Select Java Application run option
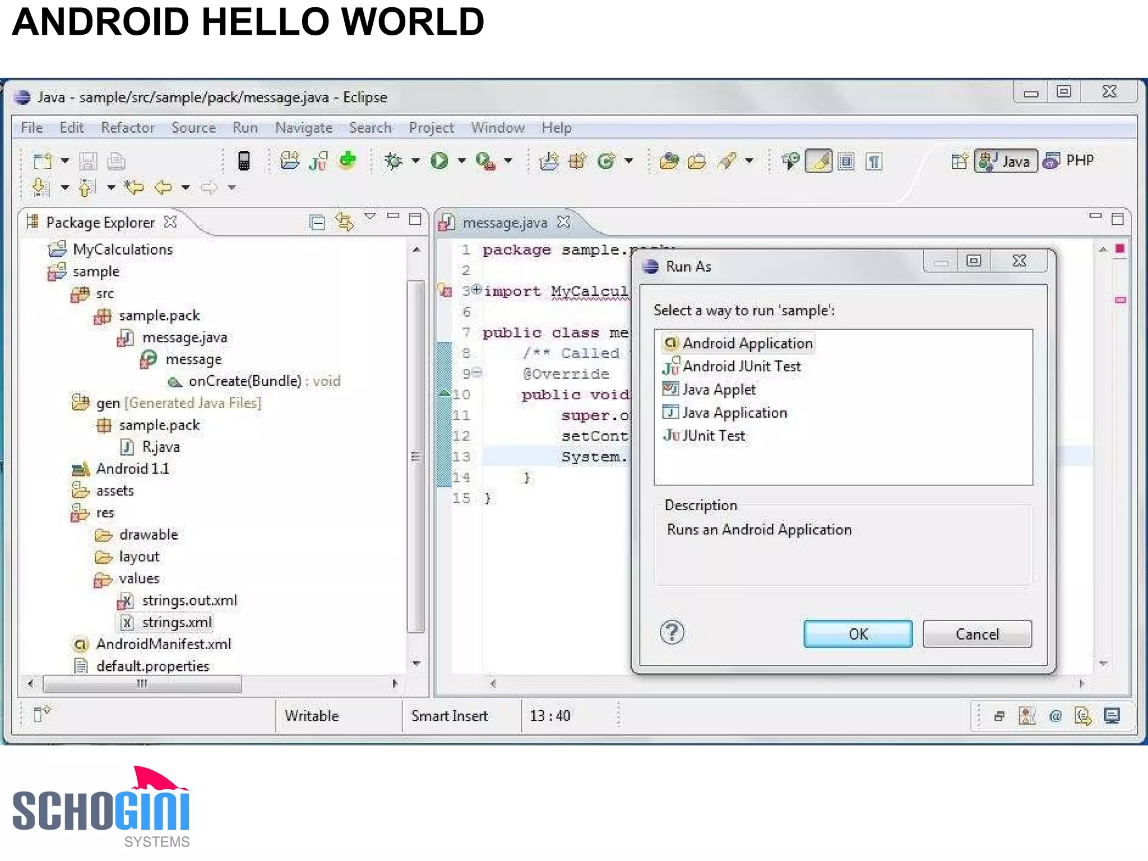The image size is (1148, 861). [x=725, y=413]
